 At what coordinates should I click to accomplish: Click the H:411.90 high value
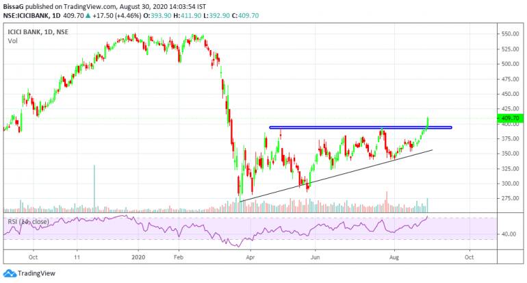click(188, 16)
